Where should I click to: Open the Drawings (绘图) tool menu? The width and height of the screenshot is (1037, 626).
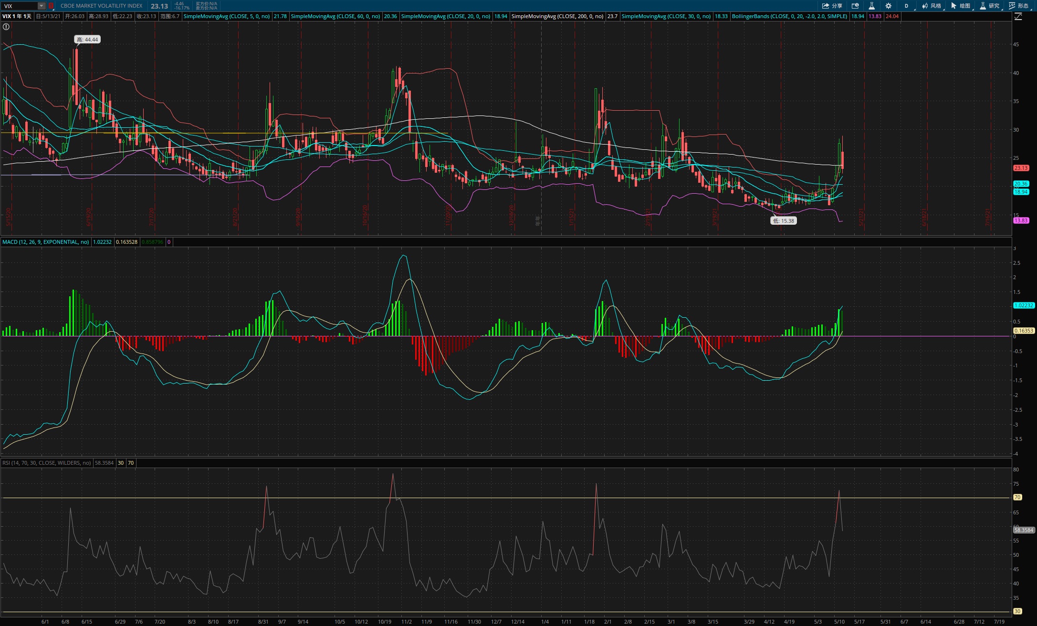(961, 6)
